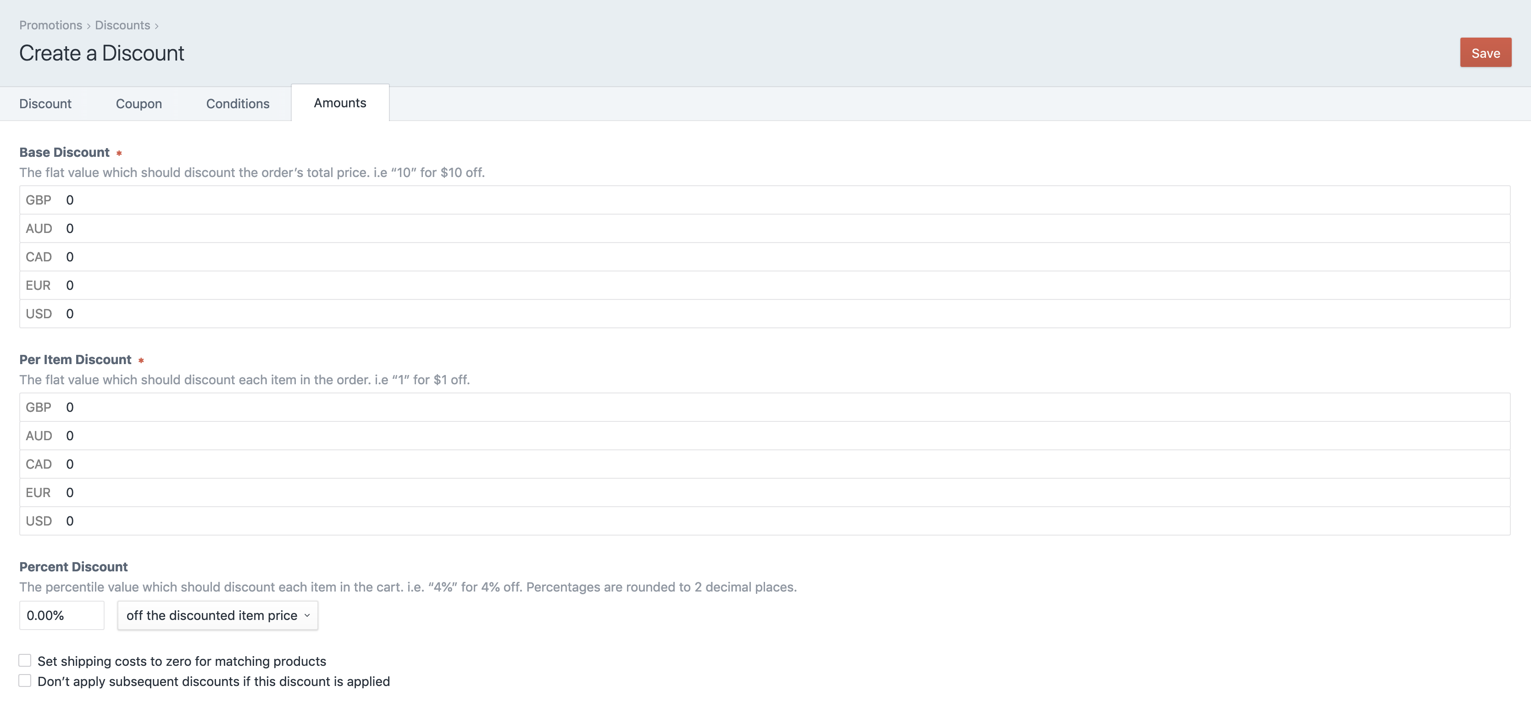Image resolution: width=1531 pixels, height=708 pixels.
Task: Check don't apply subsequent discounts option
Action: click(x=25, y=680)
